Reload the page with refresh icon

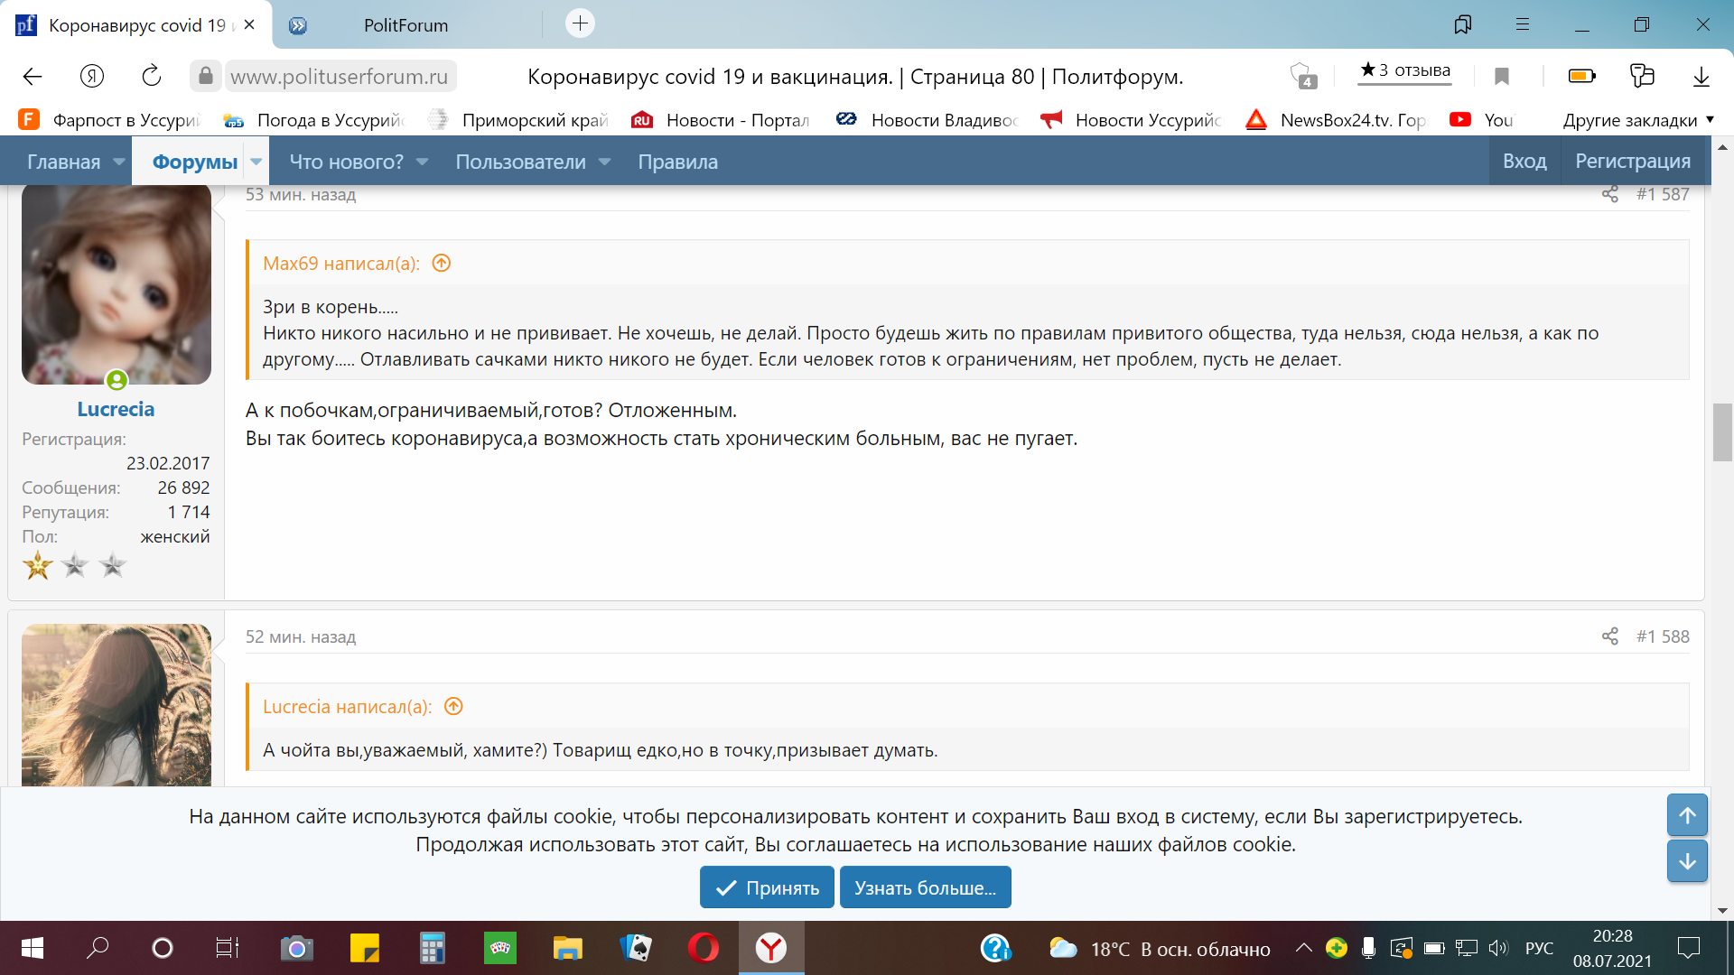(152, 76)
